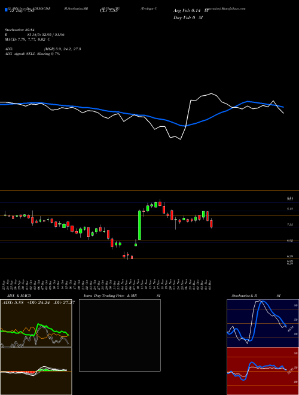Open the empty intraday price chart box

coord(120,335)
